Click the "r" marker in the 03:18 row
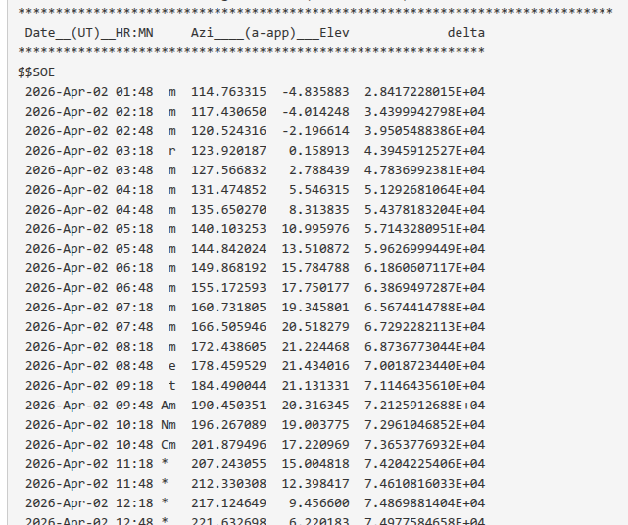This screenshot has width=628, height=525. click(x=172, y=151)
